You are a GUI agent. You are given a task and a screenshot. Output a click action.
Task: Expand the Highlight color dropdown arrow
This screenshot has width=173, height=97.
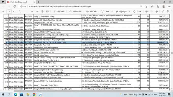(129, 11)
